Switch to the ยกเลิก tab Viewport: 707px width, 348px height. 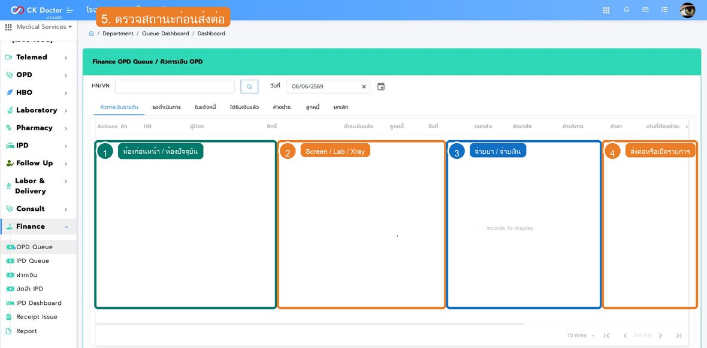[341, 107]
